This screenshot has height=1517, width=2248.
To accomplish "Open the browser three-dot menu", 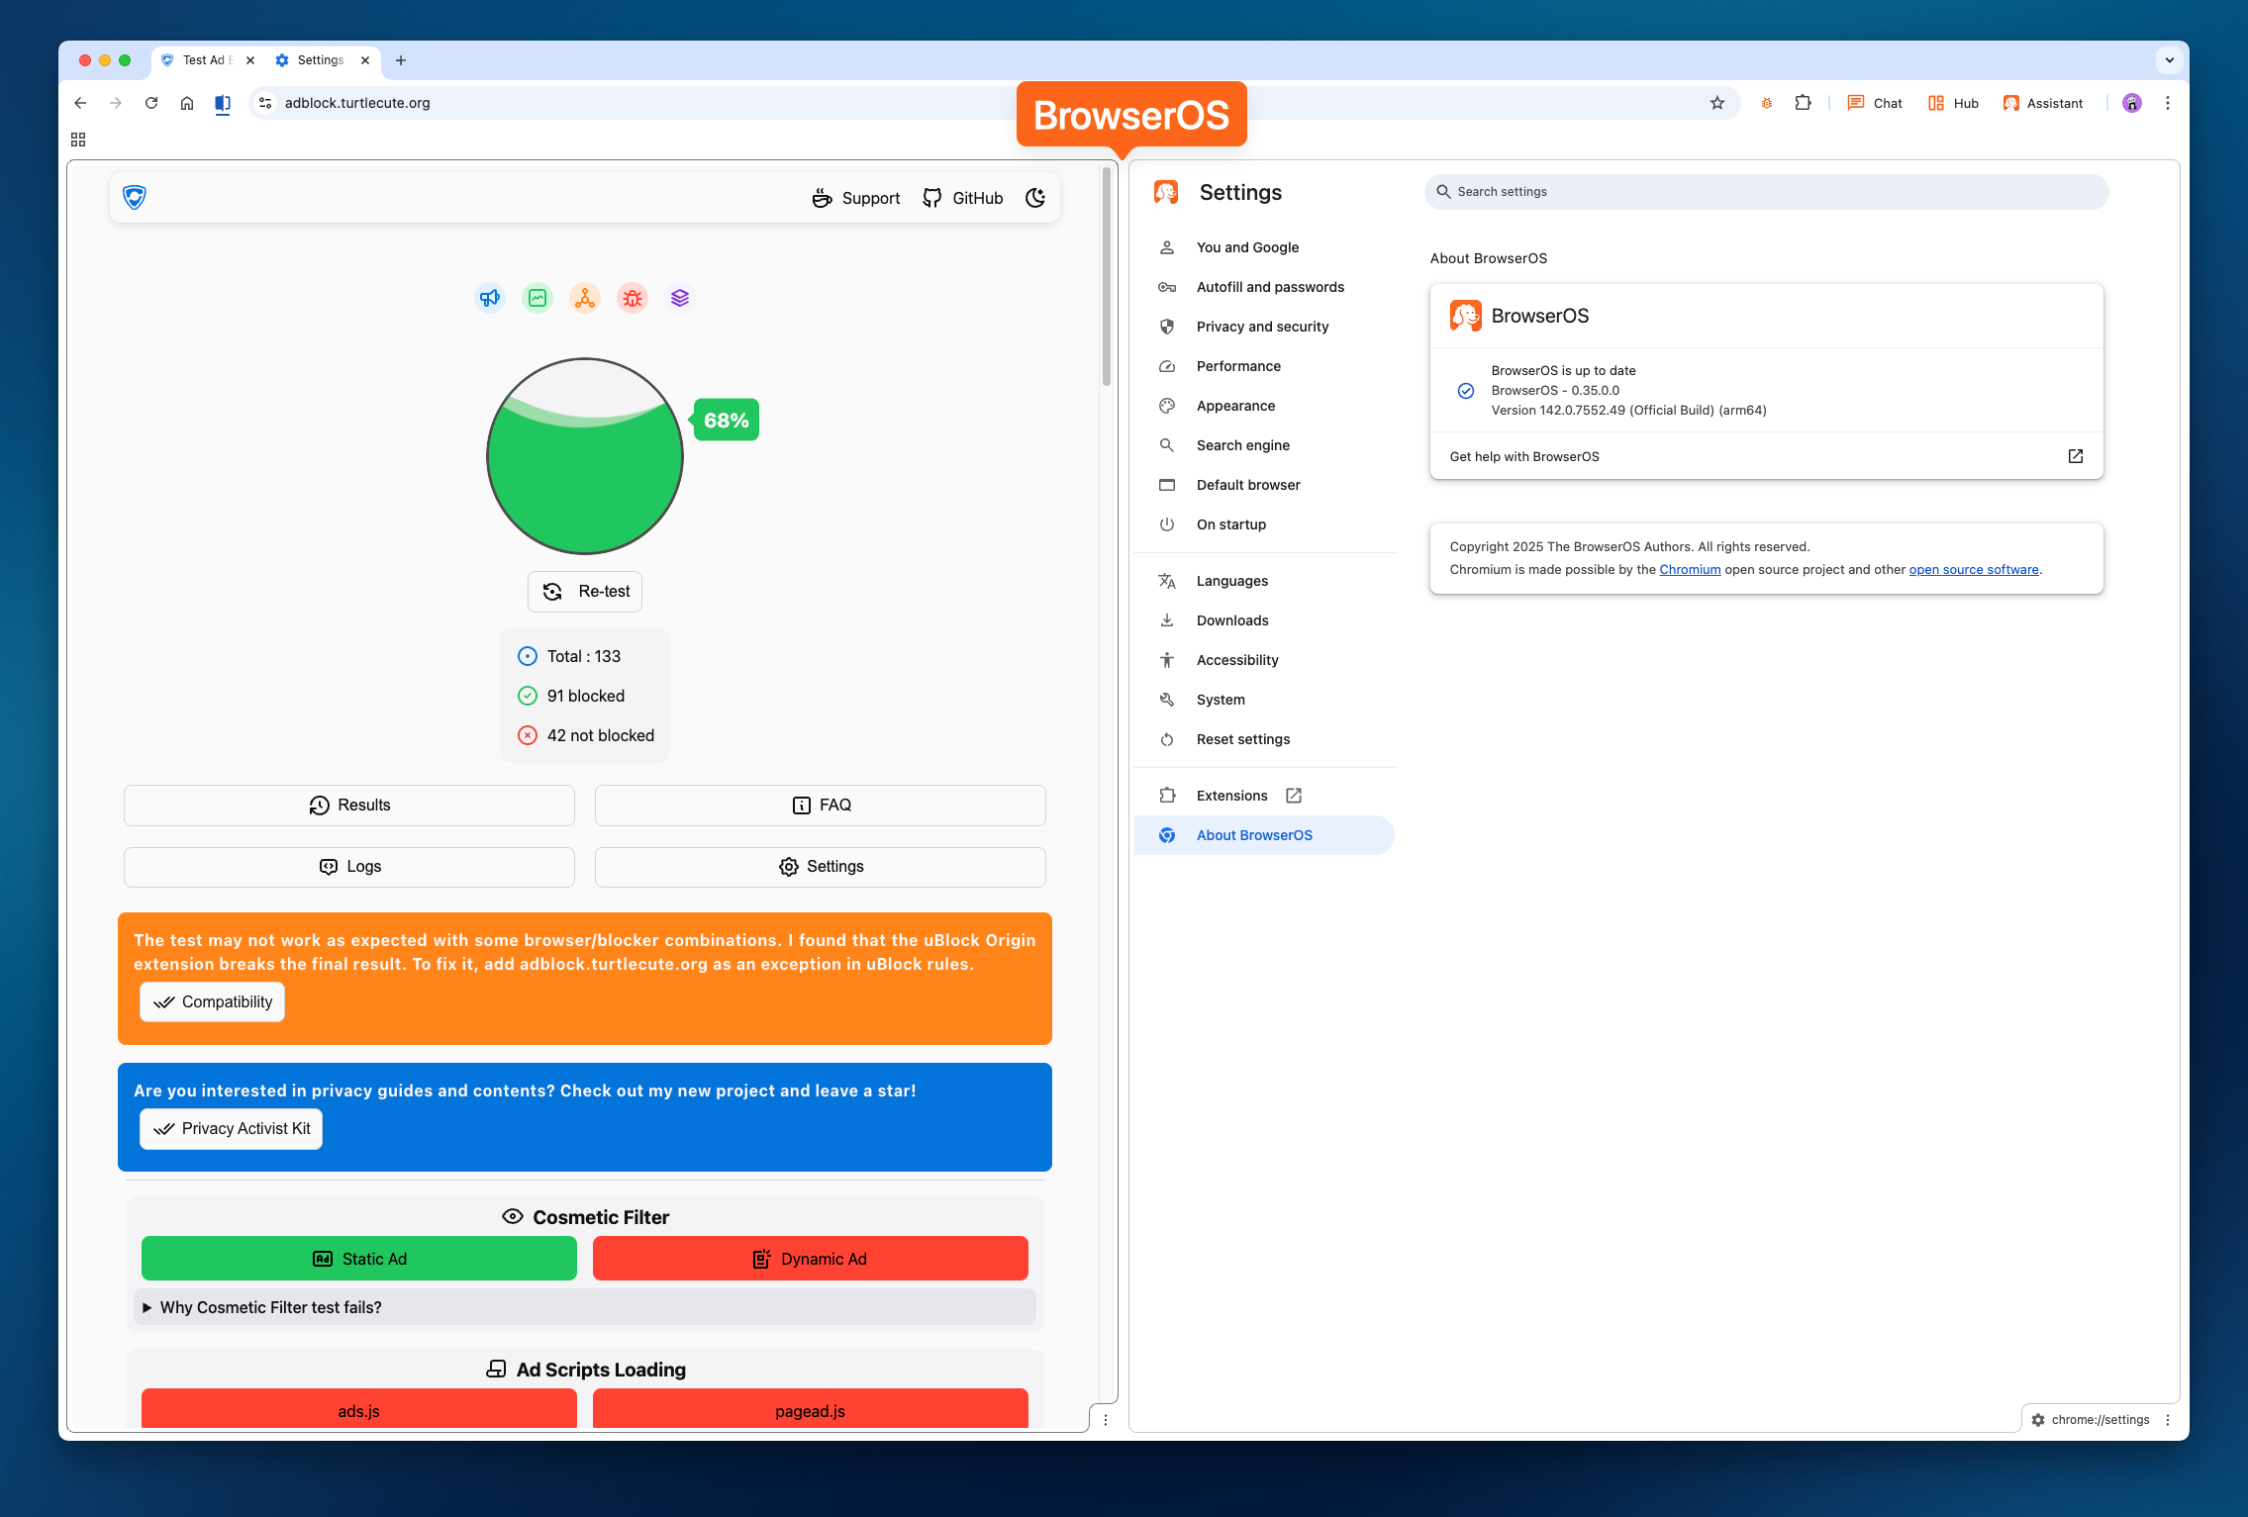I will coord(2168,103).
